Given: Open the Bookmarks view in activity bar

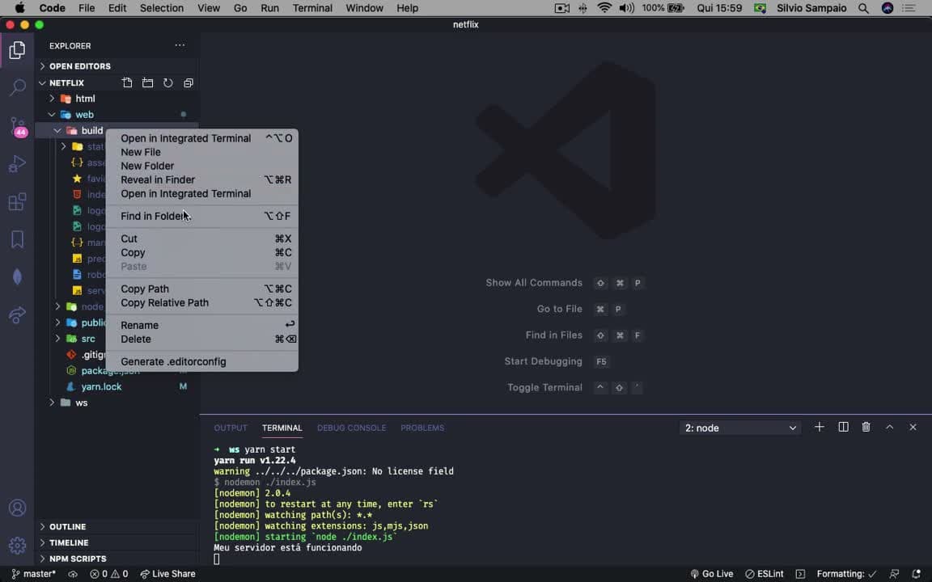Looking at the screenshot, I should pos(17,239).
